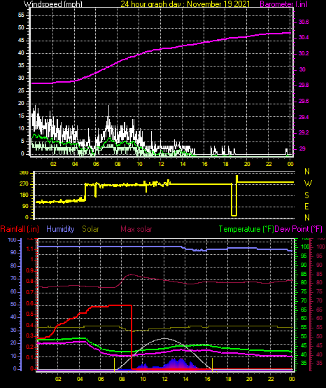Select the Temperature (°F) legend label
Image resolution: width=326 pixels, height=388 pixels.
coord(246,229)
